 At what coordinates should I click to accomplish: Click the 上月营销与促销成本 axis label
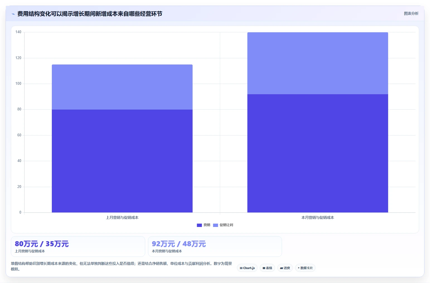(x=122, y=217)
